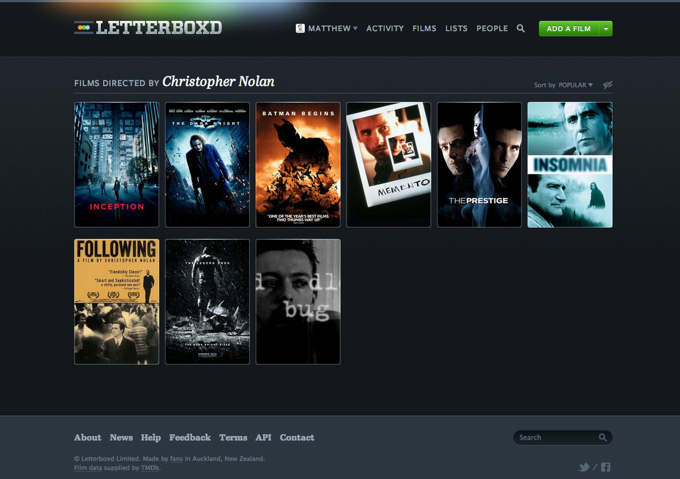Open the Doodlebug film poster
Viewport: 680px width, 479px height.
(x=298, y=302)
